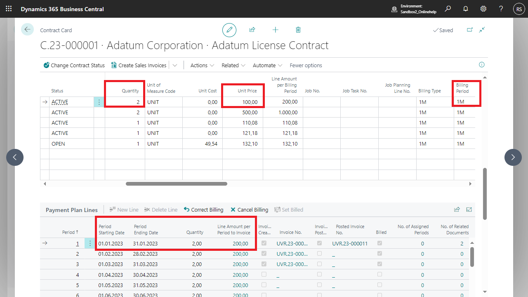Click the pencil edit icon
This screenshot has height=297, width=528.
(229, 30)
